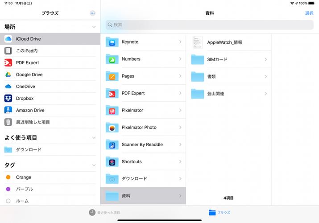Image resolution: width=319 pixels, height=223 pixels.
Task: Switch to the 最近使った項目 tab
Action: (x=104, y=212)
